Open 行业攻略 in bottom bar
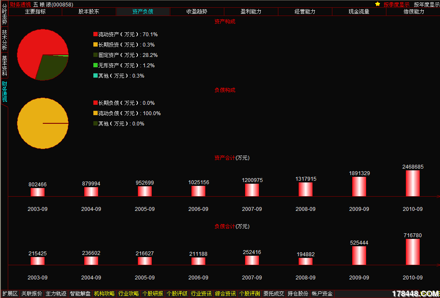This screenshot has width=440, height=298. [128, 294]
